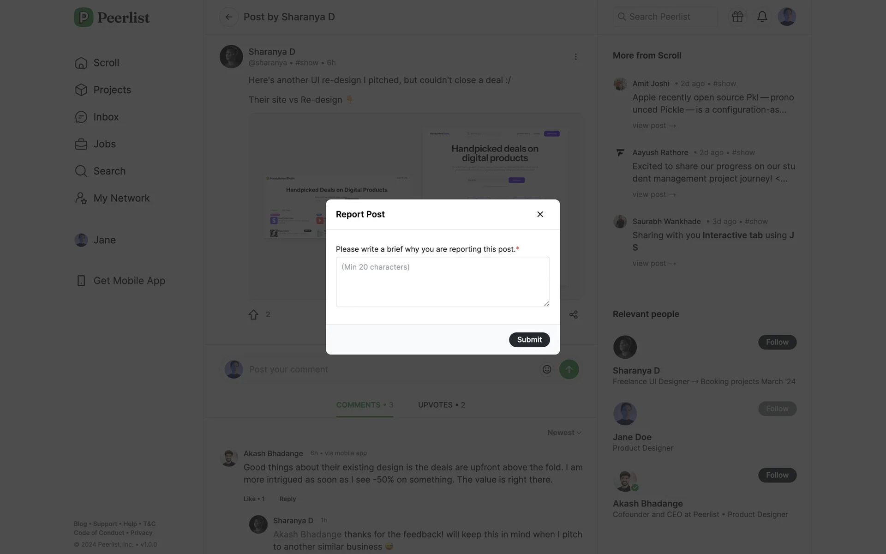Viewport: 886px width, 554px height.
Task: Follow Sharanya D in Relevant people
Action: (x=777, y=342)
